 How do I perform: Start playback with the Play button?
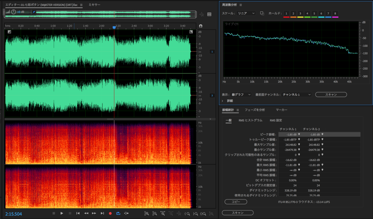pos(62,213)
